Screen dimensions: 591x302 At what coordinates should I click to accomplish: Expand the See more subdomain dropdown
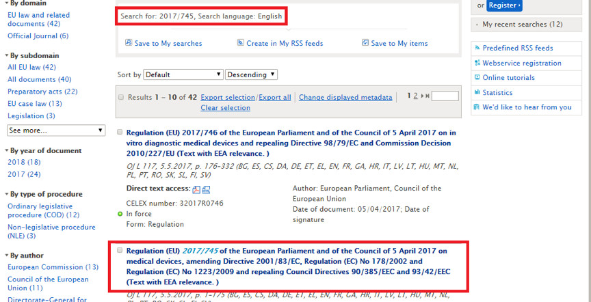pos(55,130)
